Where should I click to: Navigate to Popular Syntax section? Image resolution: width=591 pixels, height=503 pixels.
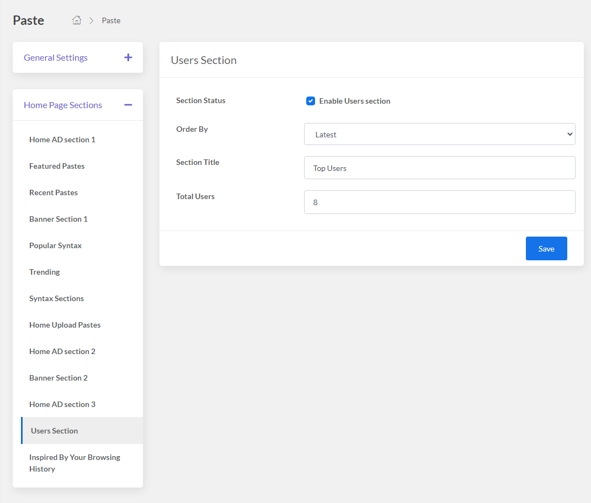[x=55, y=245]
